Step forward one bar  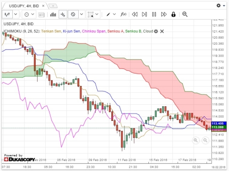[144, 14]
